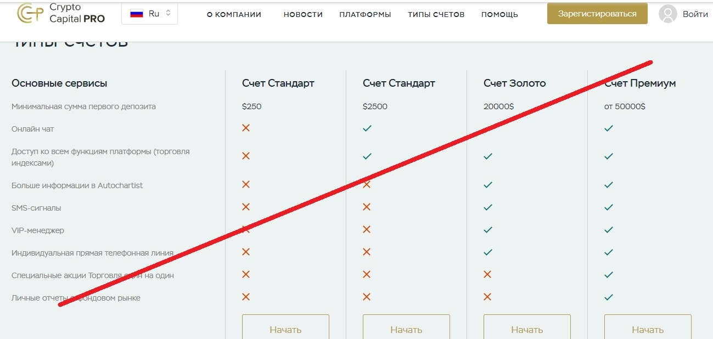Click the Онлайн чат cross under the $250 account
Image resolution: width=713 pixels, height=339 pixels.
[x=246, y=128]
